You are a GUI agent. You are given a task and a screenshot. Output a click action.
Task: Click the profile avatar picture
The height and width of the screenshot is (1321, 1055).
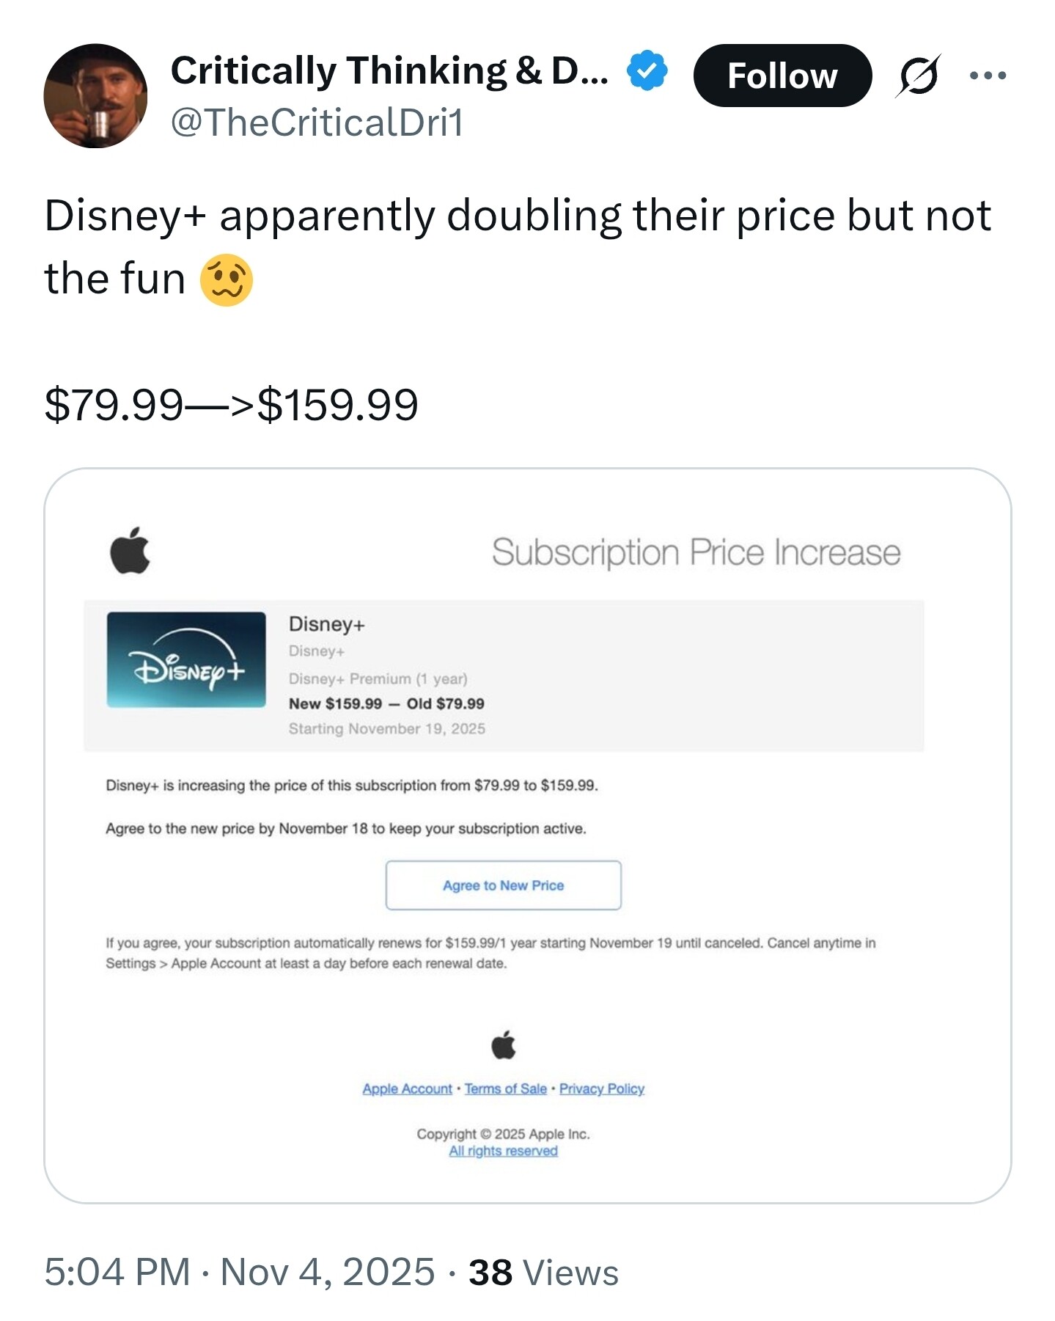(95, 96)
